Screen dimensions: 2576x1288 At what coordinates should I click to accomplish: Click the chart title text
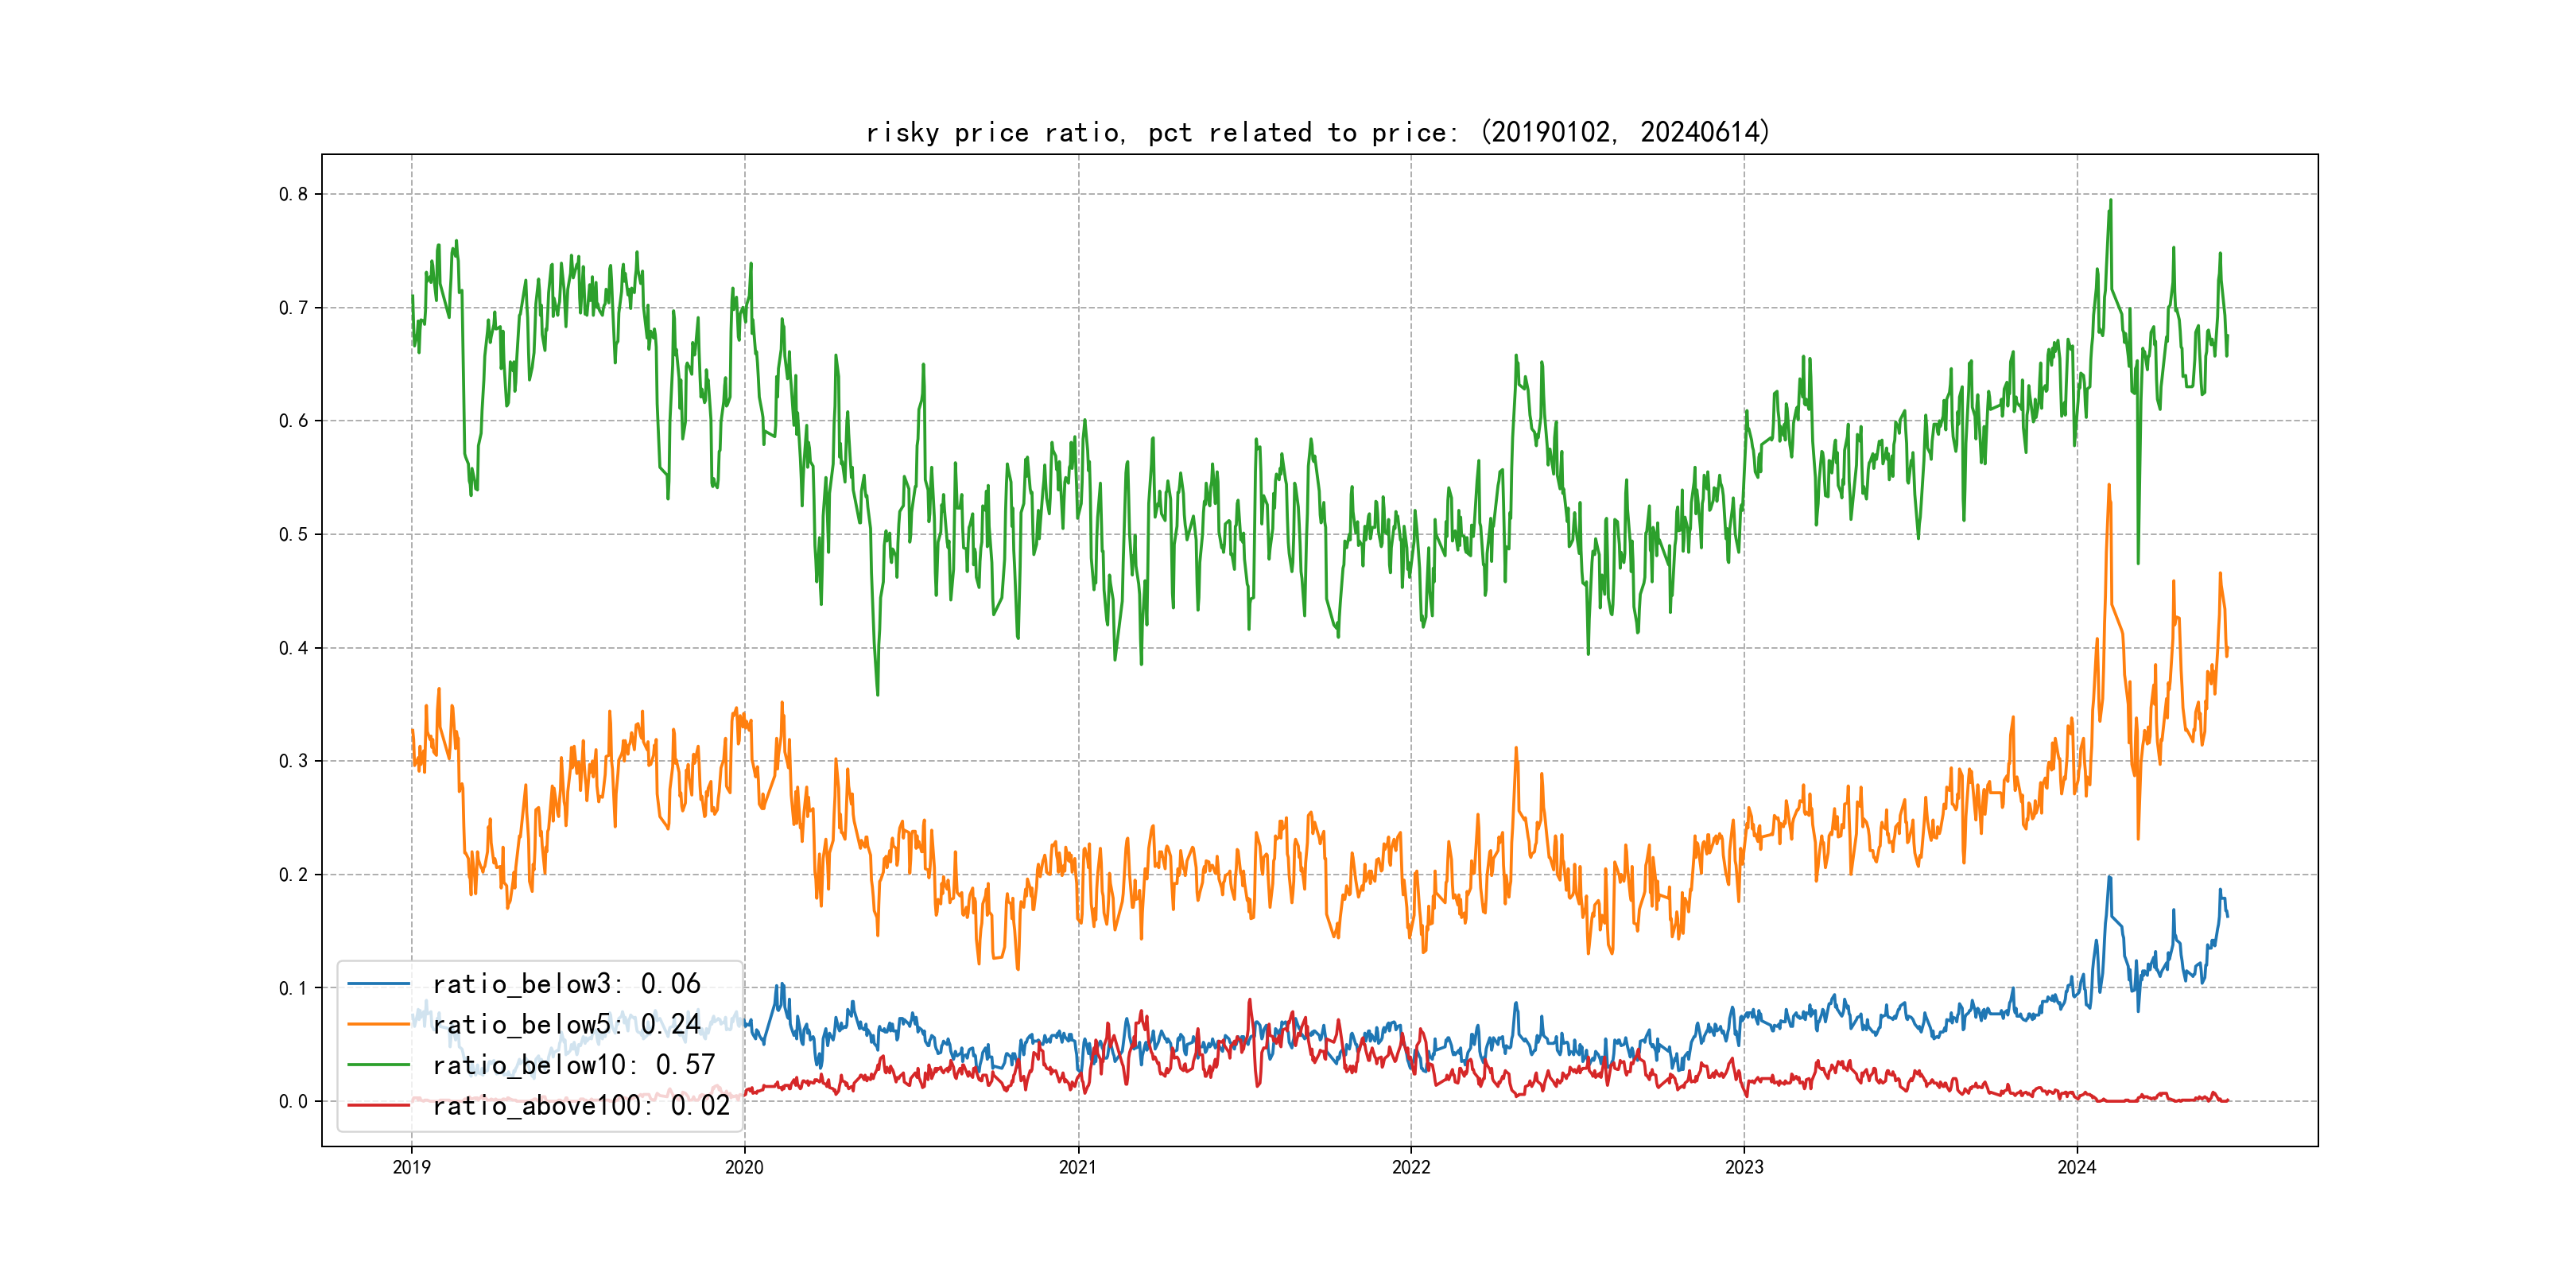click(1317, 132)
